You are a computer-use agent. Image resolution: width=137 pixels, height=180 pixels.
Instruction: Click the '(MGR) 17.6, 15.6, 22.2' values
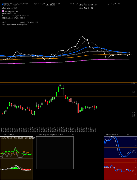[x=29, y=22]
